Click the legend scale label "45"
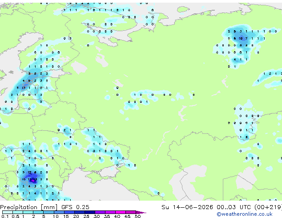This screenshot has width=282, height=218. 127,216
